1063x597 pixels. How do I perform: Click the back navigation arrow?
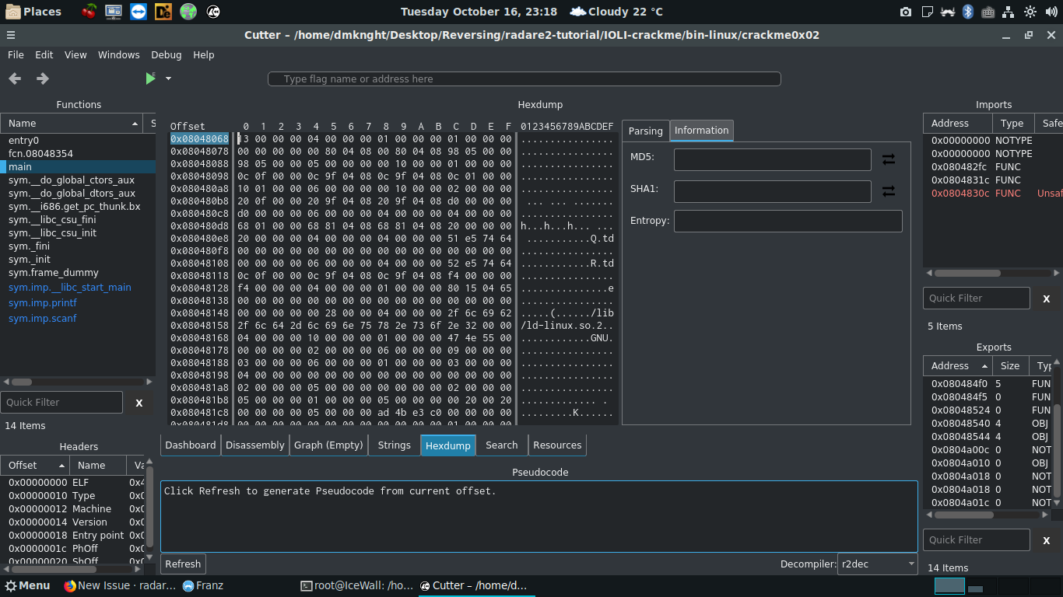point(14,79)
